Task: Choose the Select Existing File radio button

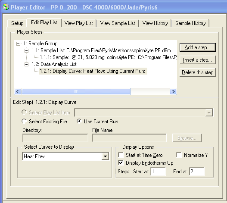Action: [x=24, y=121]
